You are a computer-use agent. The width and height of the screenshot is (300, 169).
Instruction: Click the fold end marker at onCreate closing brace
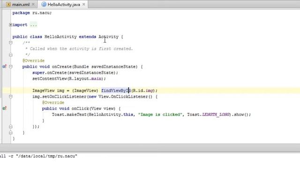point(10,132)
